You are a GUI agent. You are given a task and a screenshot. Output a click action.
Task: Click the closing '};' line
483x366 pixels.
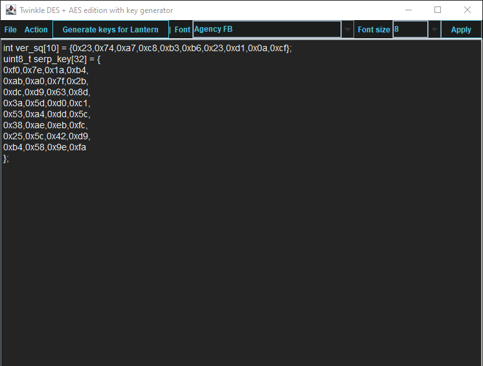(x=6, y=159)
